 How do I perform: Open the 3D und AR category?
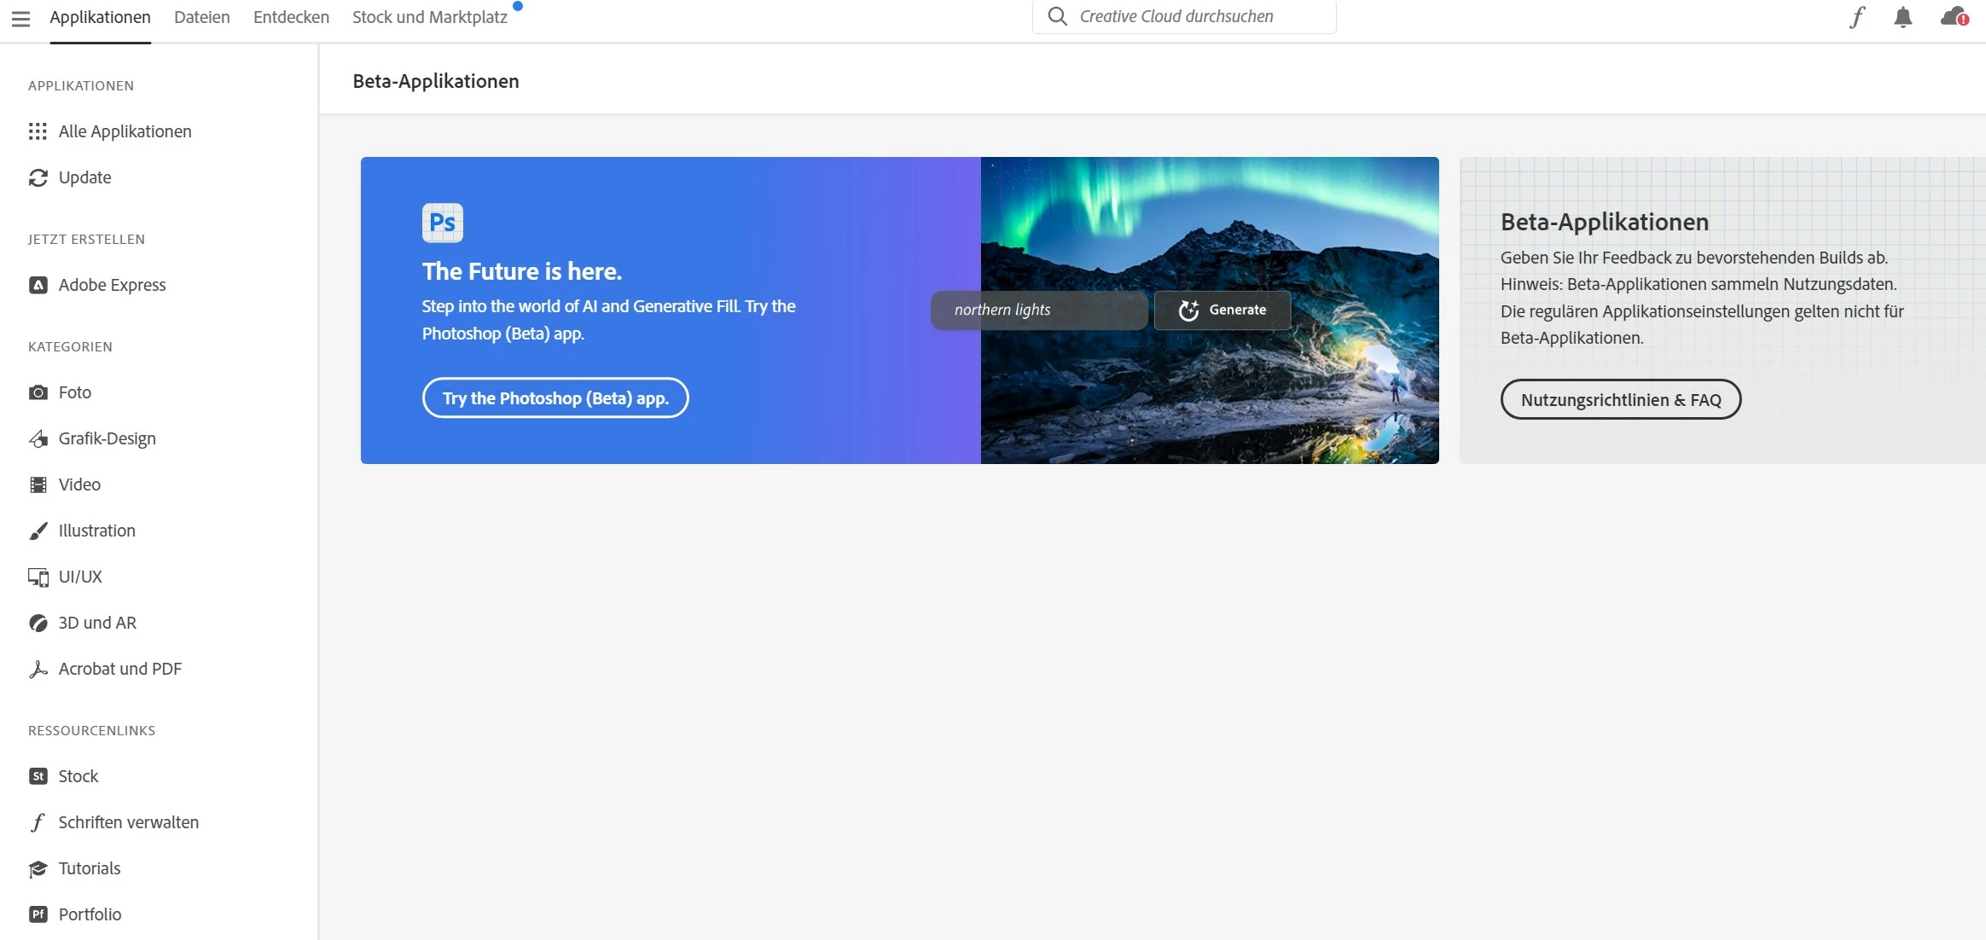pos(96,623)
